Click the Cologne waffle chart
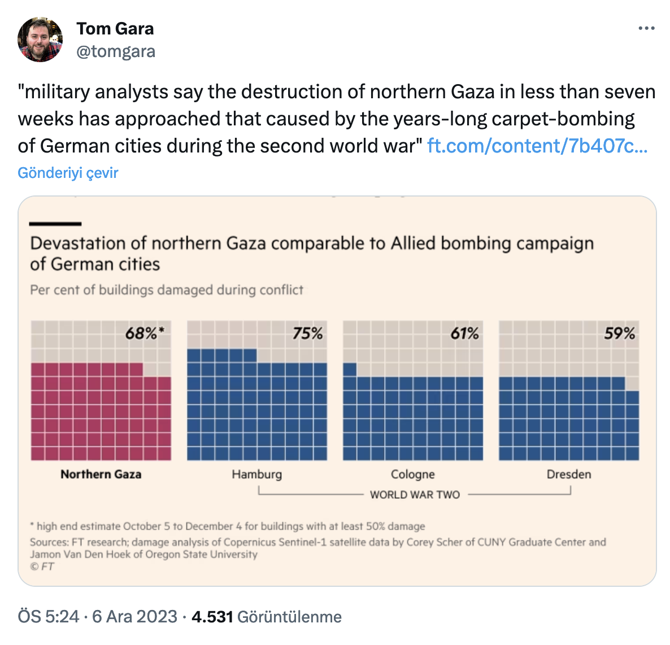 point(413,418)
